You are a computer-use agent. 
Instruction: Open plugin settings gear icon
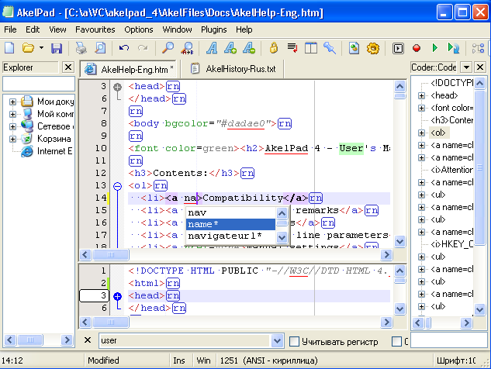[x=373, y=48]
